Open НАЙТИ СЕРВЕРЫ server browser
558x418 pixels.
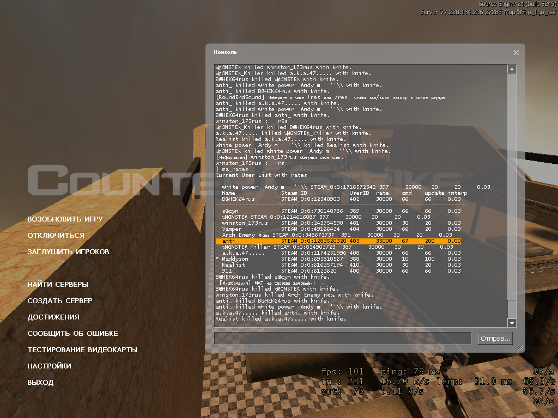tap(58, 284)
